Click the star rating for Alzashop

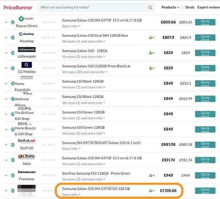tap(48, 38)
